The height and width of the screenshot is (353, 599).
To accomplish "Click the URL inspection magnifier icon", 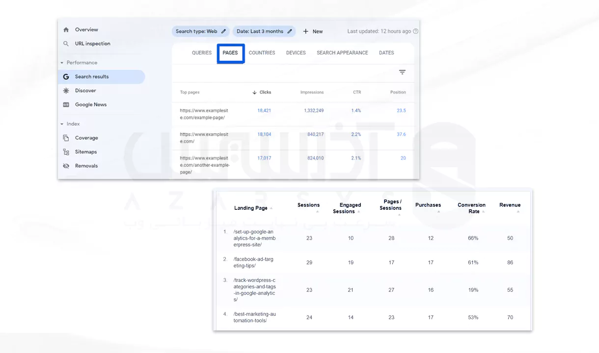I will pos(66,44).
